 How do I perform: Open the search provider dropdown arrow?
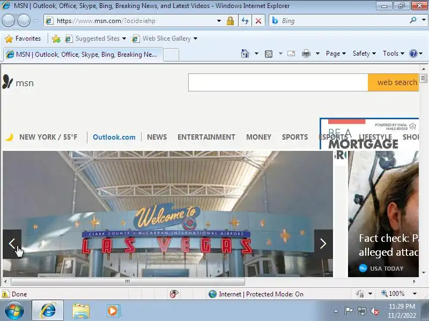(x=424, y=20)
